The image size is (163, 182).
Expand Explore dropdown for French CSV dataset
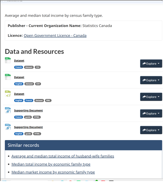(x=151, y=63)
